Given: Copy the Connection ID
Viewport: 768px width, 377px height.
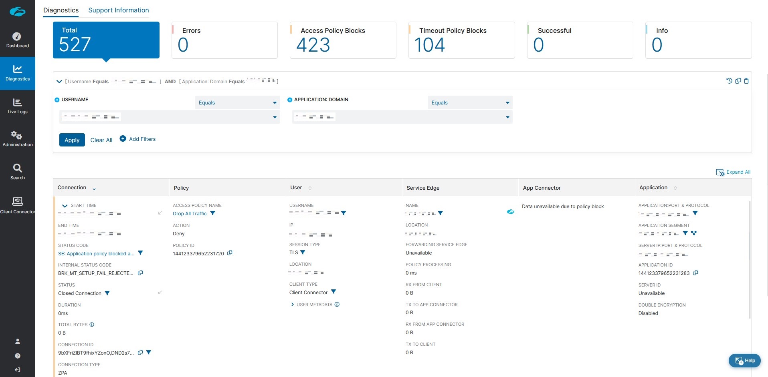Looking at the screenshot, I should 140,353.
